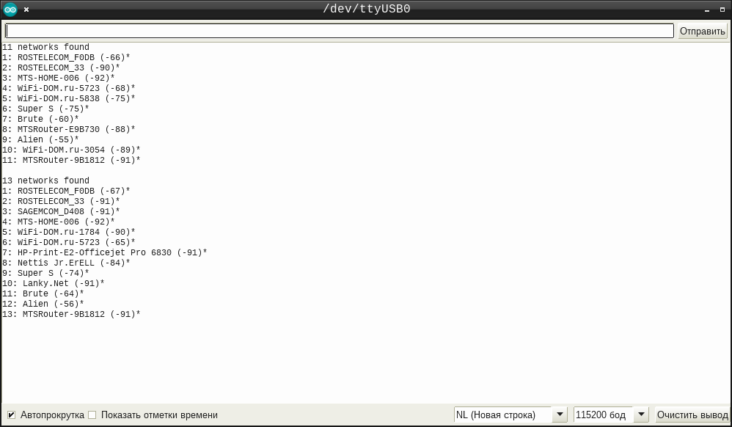Screen dimensions: 732x427
Task: Select line '12: Alien (-56)*'
Action: (x=43, y=304)
